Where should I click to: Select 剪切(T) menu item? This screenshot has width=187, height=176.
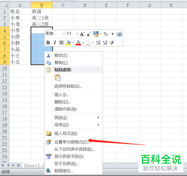[74, 55]
